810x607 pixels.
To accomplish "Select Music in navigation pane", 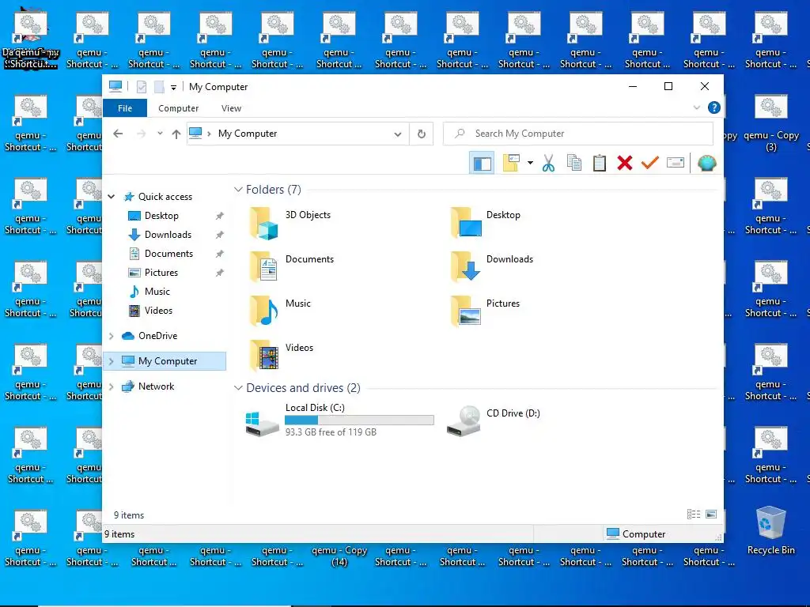I will click(x=157, y=292).
